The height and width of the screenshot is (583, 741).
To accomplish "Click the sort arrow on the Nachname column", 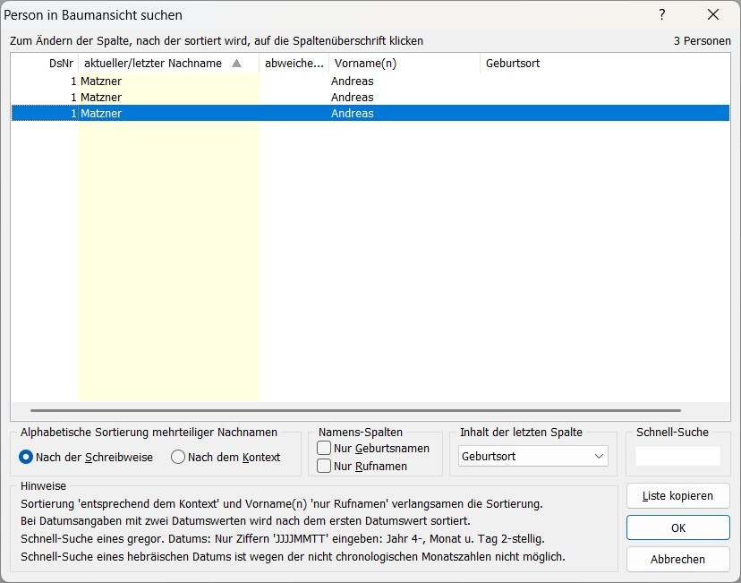I will [237, 64].
